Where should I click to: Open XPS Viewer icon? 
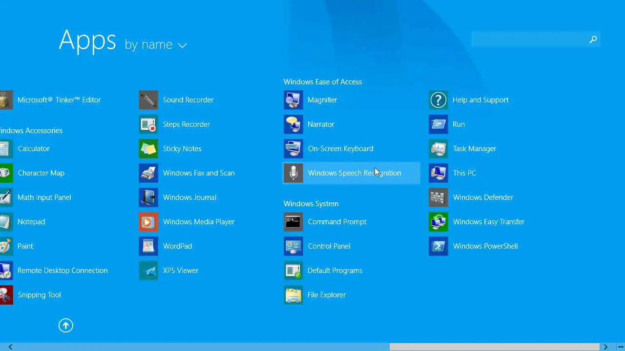click(x=148, y=271)
